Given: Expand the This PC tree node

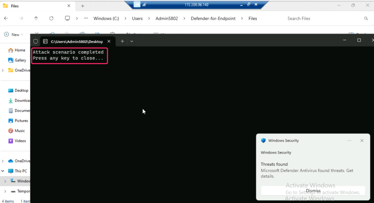Looking at the screenshot, I should 3,171.
